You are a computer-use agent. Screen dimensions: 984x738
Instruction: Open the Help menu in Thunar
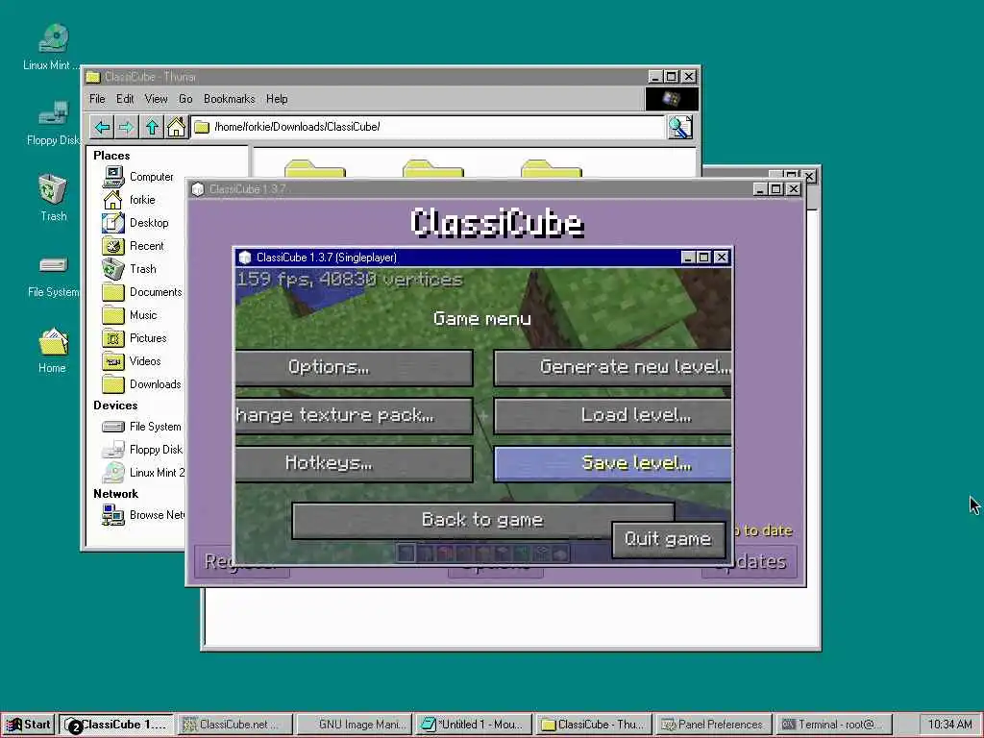pos(277,99)
